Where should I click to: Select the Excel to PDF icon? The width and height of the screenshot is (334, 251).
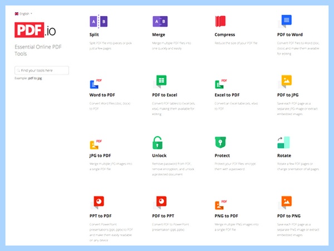point(221,84)
